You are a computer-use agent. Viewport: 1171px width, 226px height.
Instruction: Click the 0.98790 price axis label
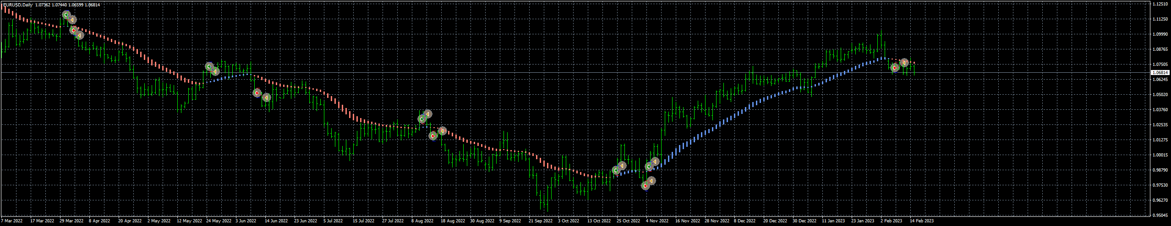click(1160, 170)
